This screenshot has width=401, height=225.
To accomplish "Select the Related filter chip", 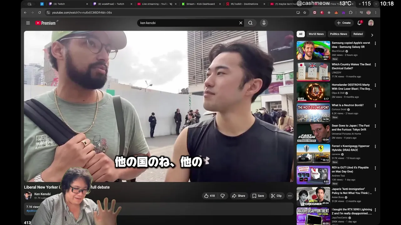I will tap(358, 34).
